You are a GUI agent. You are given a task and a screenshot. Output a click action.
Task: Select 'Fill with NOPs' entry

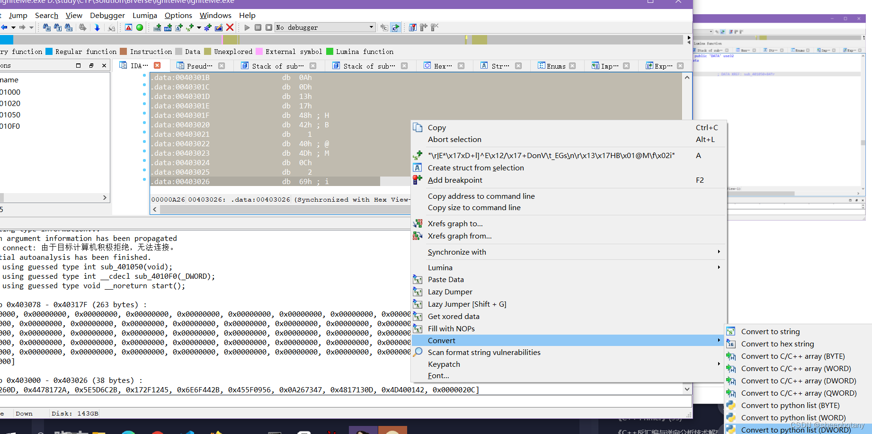(569, 328)
